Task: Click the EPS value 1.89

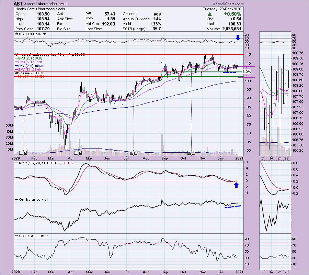Action: point(111,19)
